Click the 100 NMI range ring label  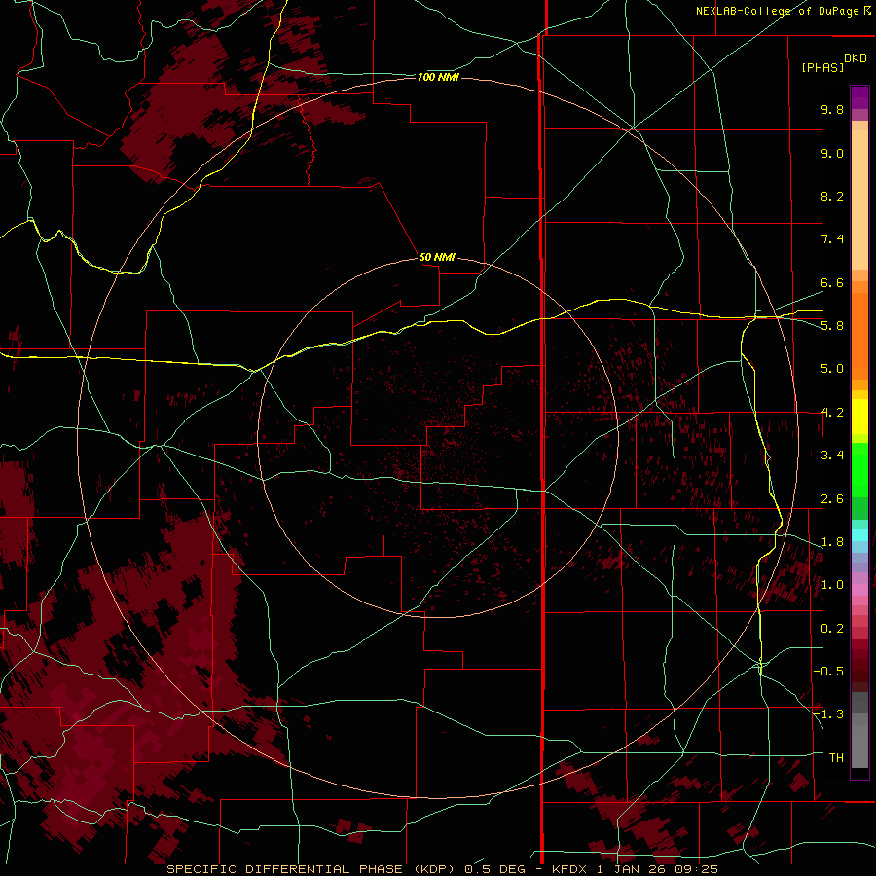[438, 77]
